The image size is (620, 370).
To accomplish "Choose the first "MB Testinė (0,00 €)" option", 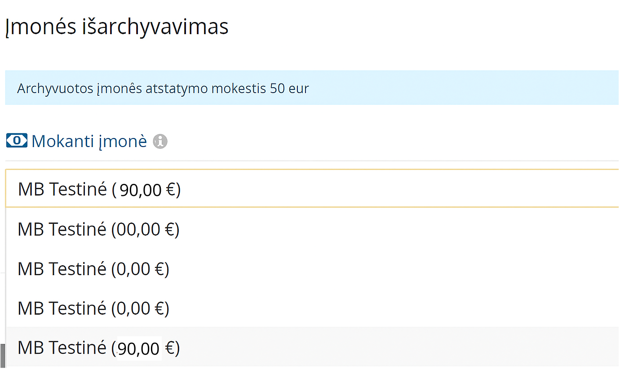I will (x=93, y=269).
